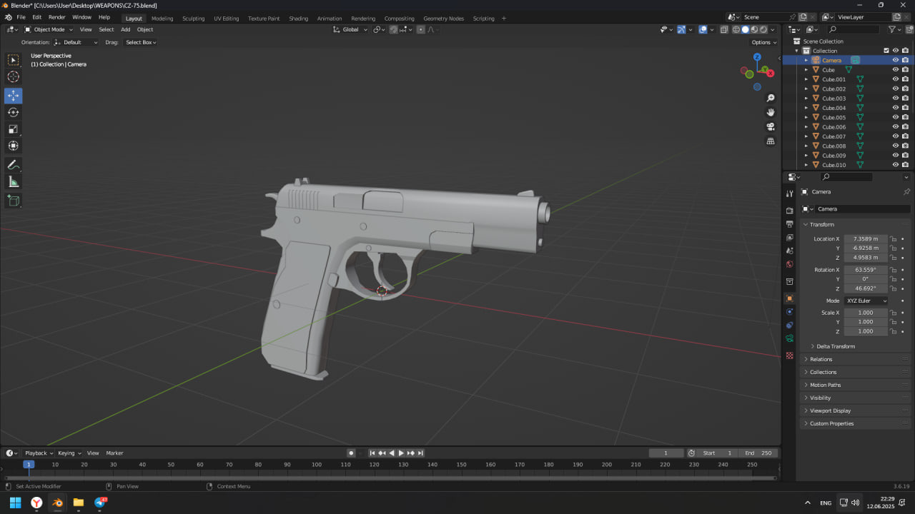
Task: Open the View Layer properties tab
Action: (789, 238)
